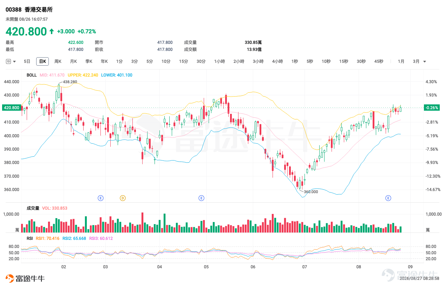Select the 日K chart tab
Image resolution: width=445 pixels, height=288 pixels.
point(42,61)
